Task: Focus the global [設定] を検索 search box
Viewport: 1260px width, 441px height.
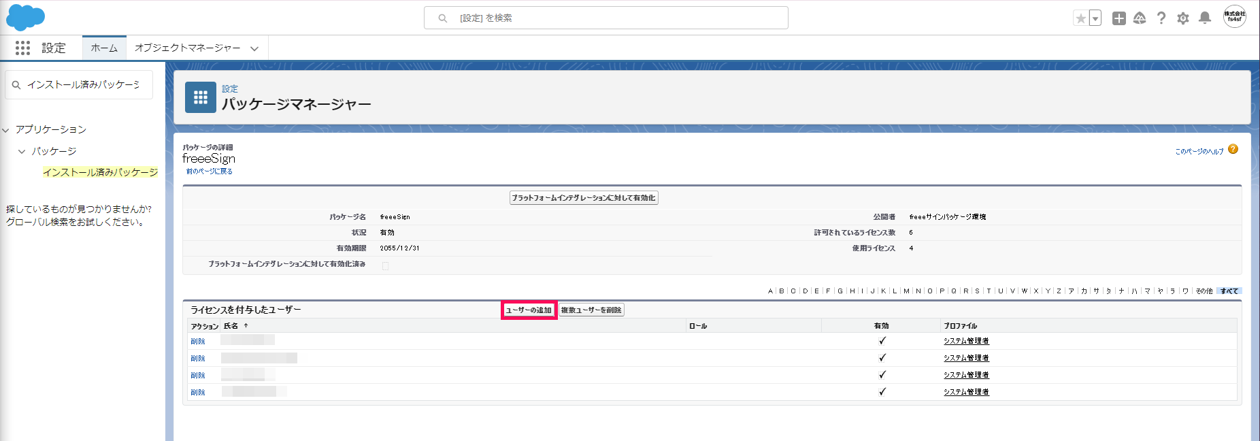Action: click(606, 18)
